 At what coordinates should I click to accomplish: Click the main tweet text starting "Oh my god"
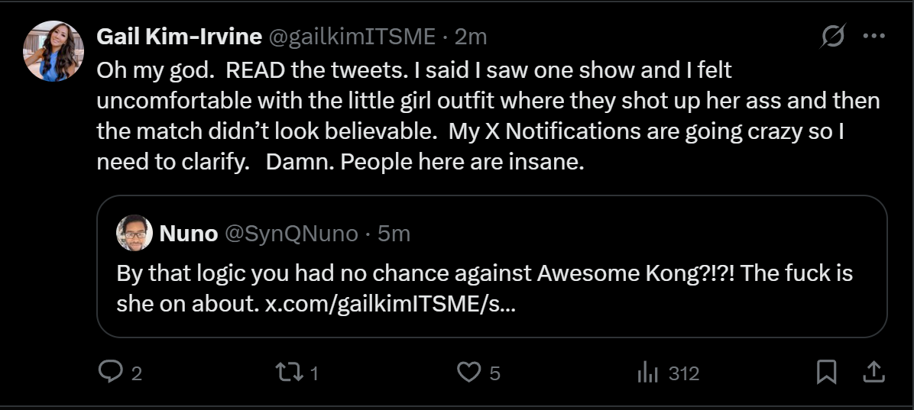[459, 100]
